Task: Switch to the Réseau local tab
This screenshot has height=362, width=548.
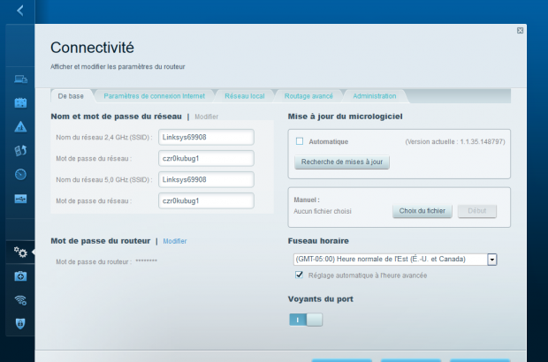Action: click(x=245, y=95)
